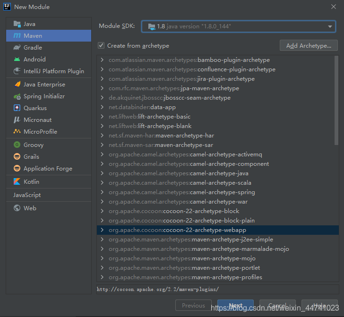This screenshot has width=344, height=317.
Task: Click the Quarkus icon
Action: pos(17,108)
